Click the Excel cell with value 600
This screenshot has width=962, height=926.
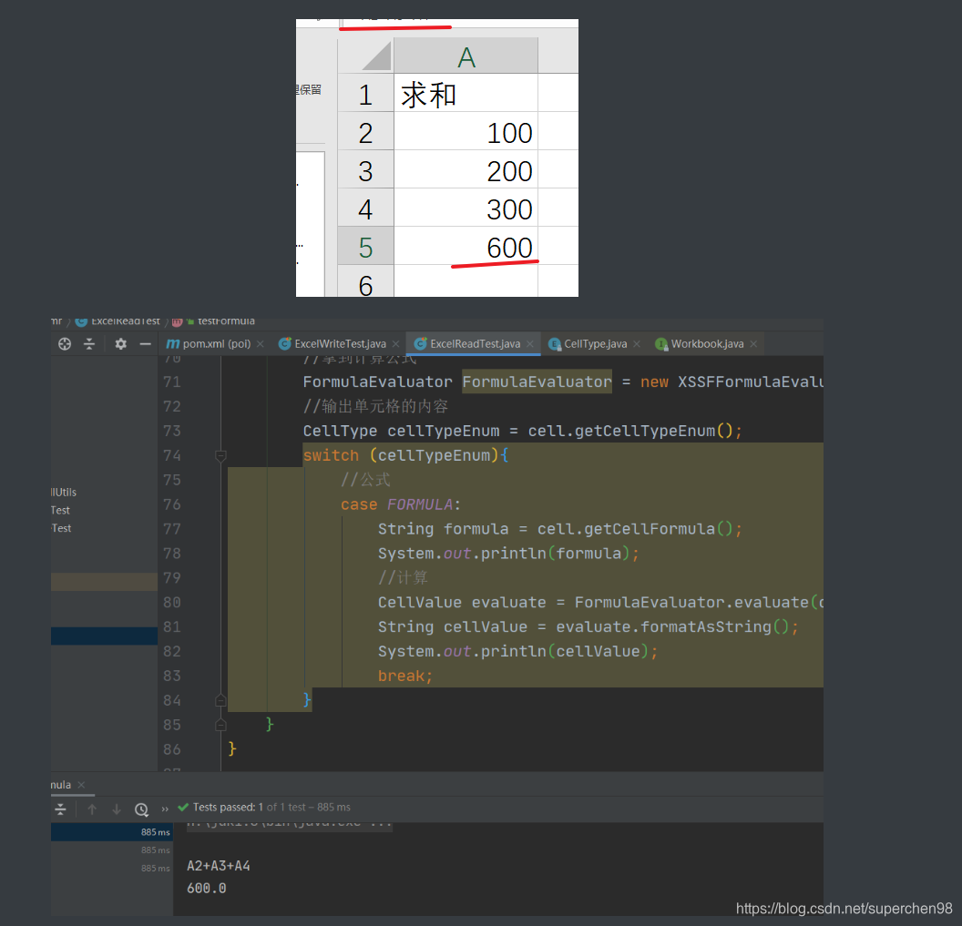tap(466, 246)
